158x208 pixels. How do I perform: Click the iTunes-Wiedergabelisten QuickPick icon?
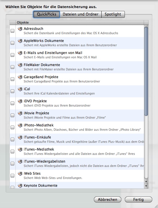click(20, 161)
